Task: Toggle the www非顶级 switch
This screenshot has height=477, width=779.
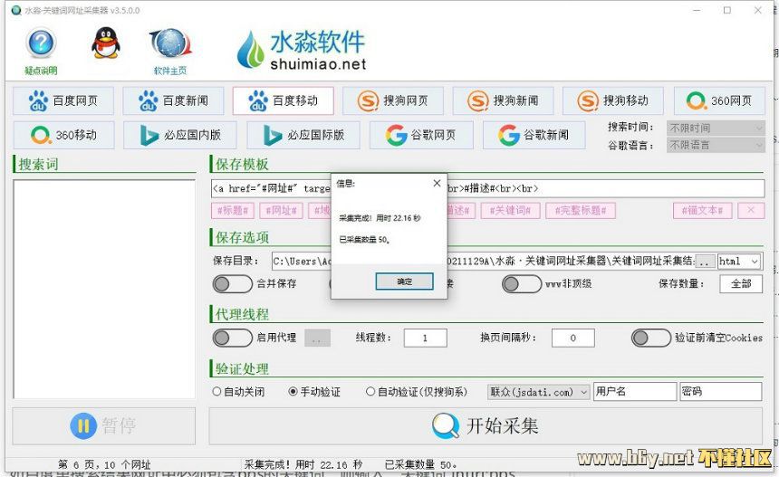Action: tap(521, 284)
